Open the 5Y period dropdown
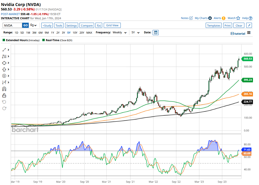Image resolution: width=259 pixels, height=185 pixels. (x=135, y=33)
